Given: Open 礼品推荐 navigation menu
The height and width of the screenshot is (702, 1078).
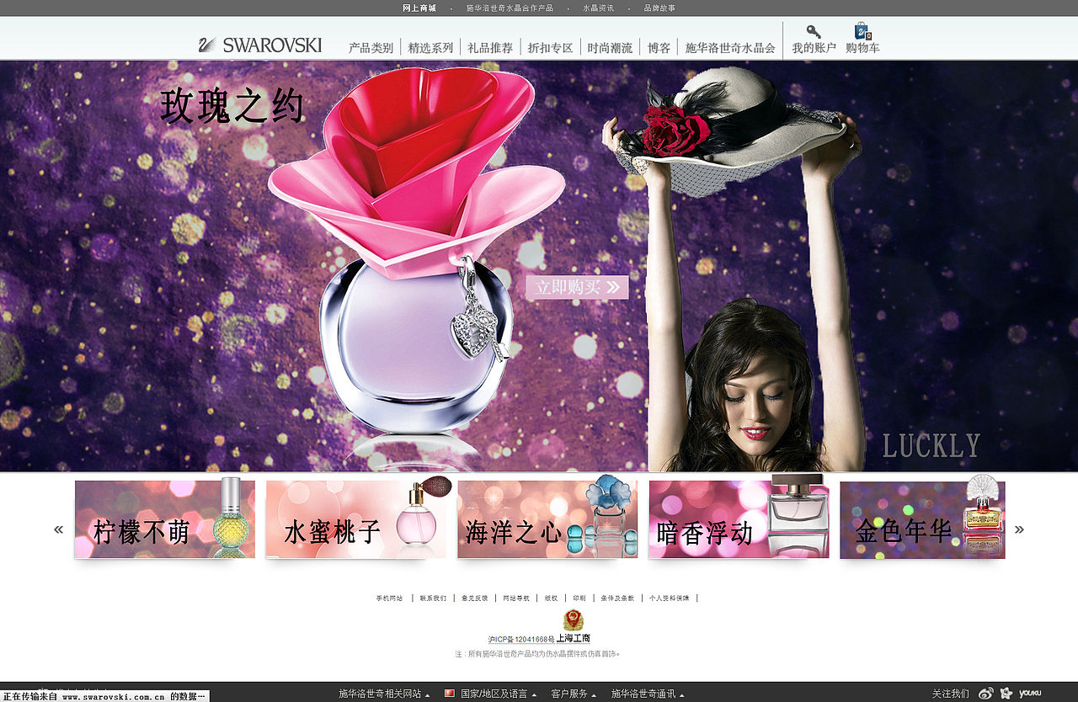Looking at the screenshot, I should tap(490, 48).
